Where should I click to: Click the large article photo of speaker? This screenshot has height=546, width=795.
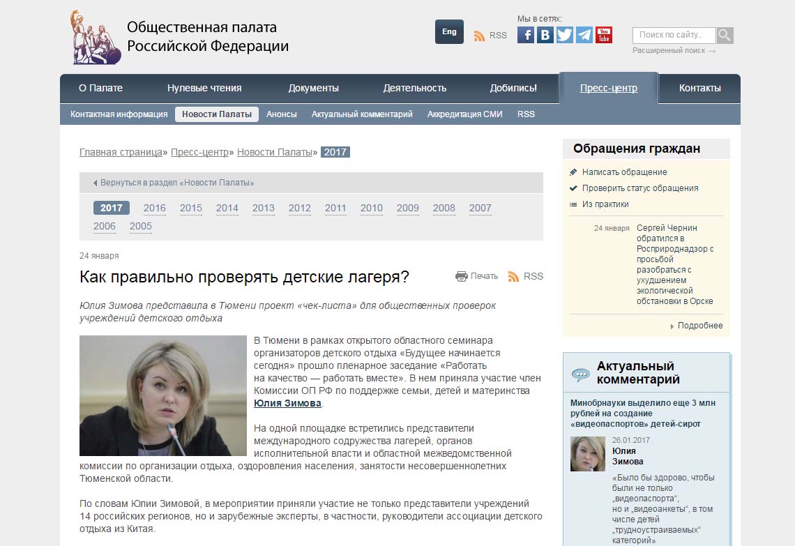point(163,395)
